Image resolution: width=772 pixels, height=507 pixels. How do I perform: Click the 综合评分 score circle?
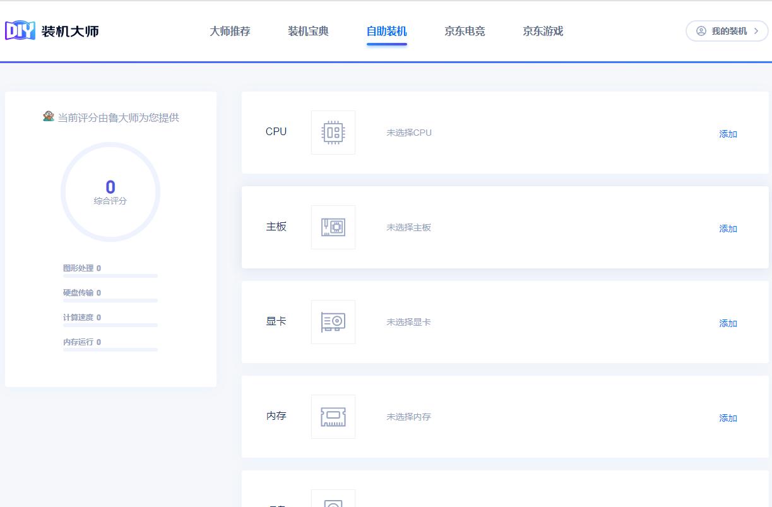[110, 192]
